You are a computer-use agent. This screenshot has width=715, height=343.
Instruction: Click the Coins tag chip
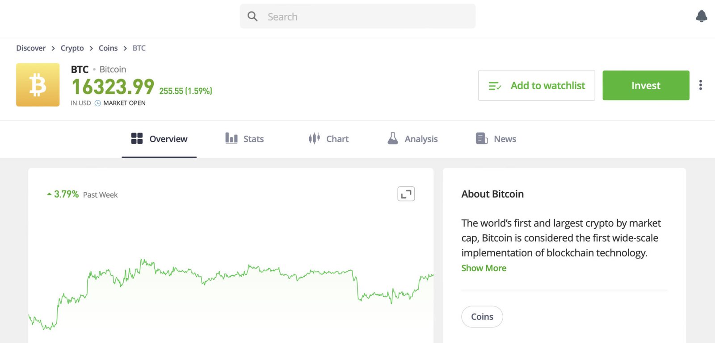pos(482,317)
